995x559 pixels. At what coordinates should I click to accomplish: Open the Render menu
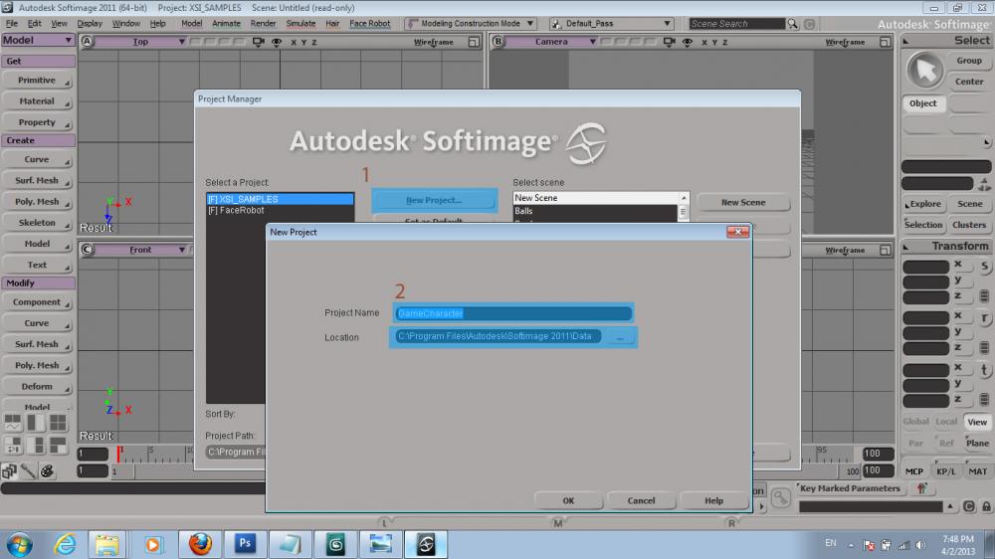coord(263,24)
